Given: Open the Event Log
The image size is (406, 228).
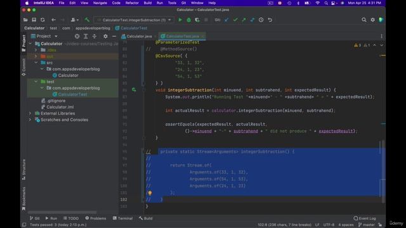Looking at the screenshot, I should 365,218.
